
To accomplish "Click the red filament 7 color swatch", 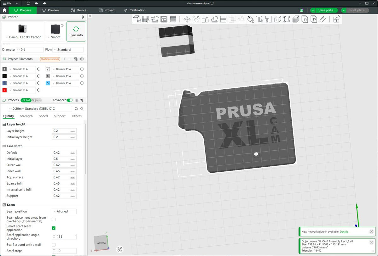I will 4,90.
